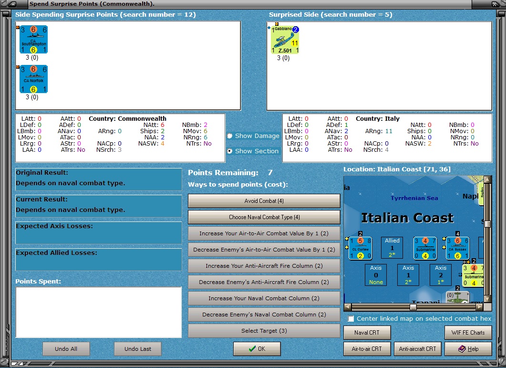Open Help with the book icon
506x368 pixels.
click(468, 349)
